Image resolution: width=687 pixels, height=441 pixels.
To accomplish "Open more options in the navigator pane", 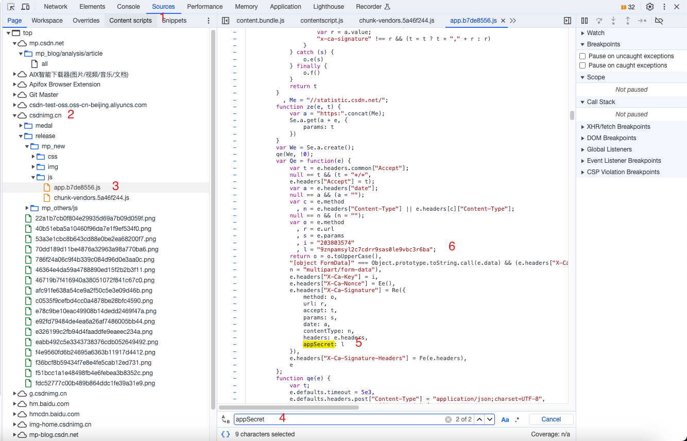I will coord(209,21).
